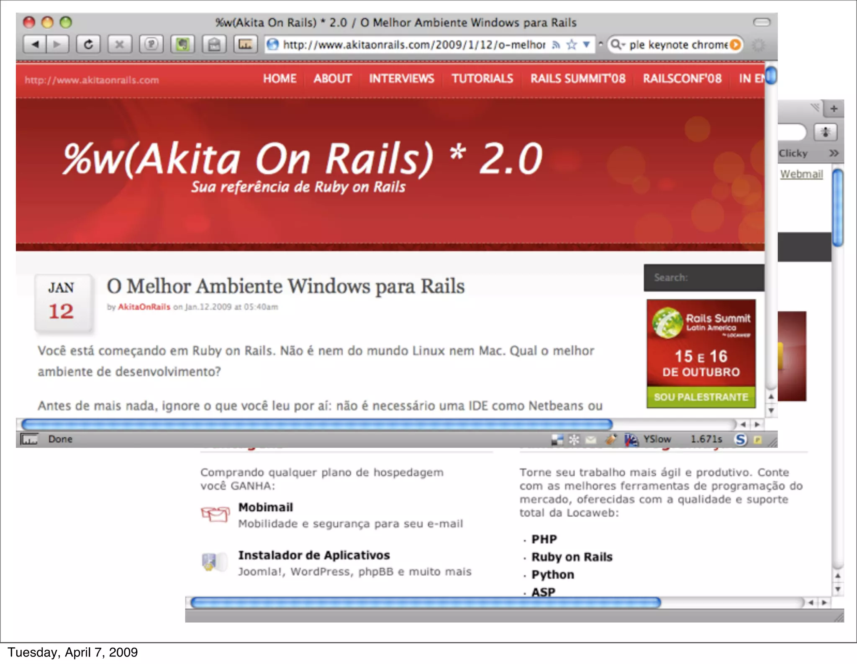Click the horizontal scrollbar thumb of the front window

click(317, 425)
